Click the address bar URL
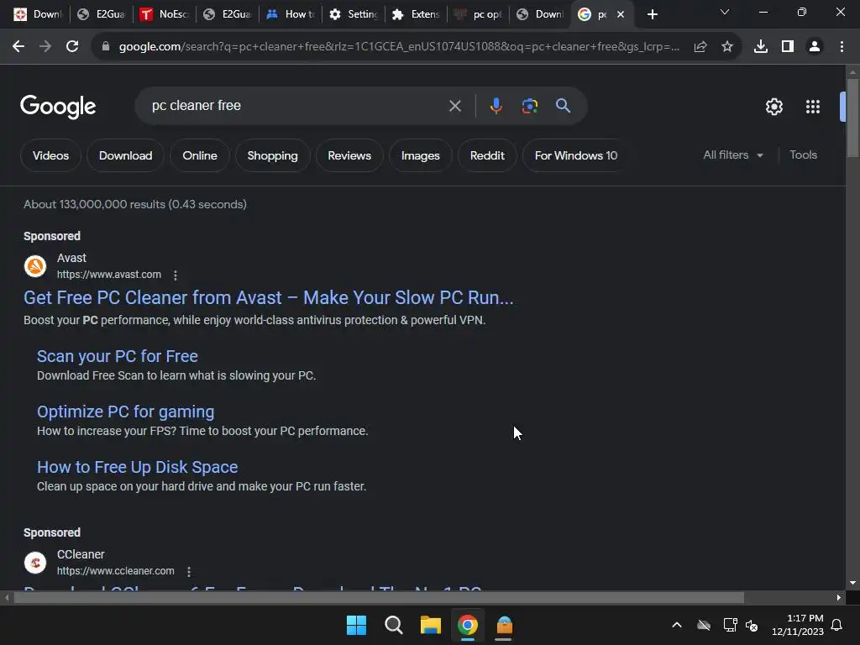The image size is (860, 645). pos(399,47)
